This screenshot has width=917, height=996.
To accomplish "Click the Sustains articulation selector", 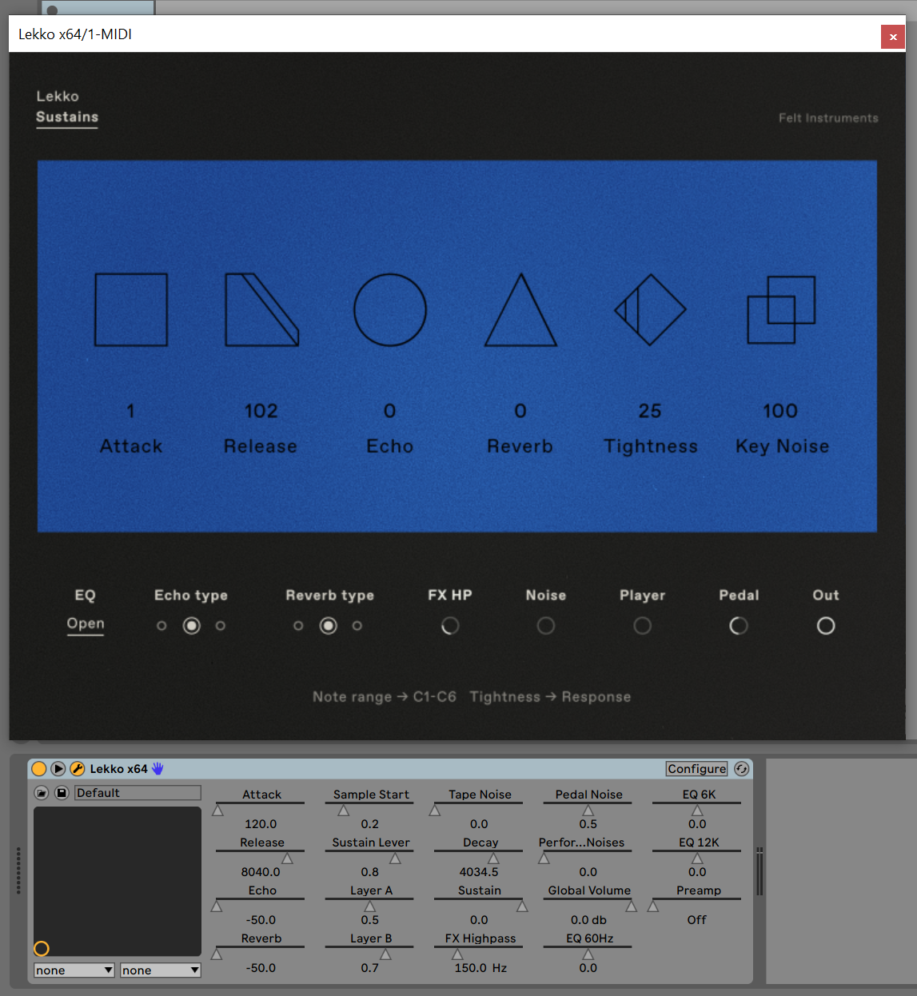I will pyautogui.click(x=67, y=117).
